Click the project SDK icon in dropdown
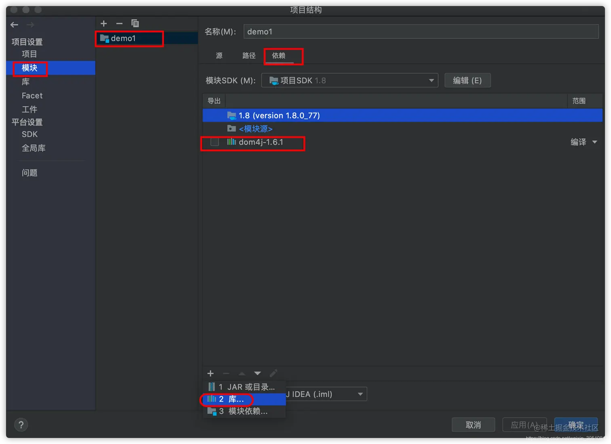Screen dimensions: 611x444 pyautogui.click(x=274, y=80)
